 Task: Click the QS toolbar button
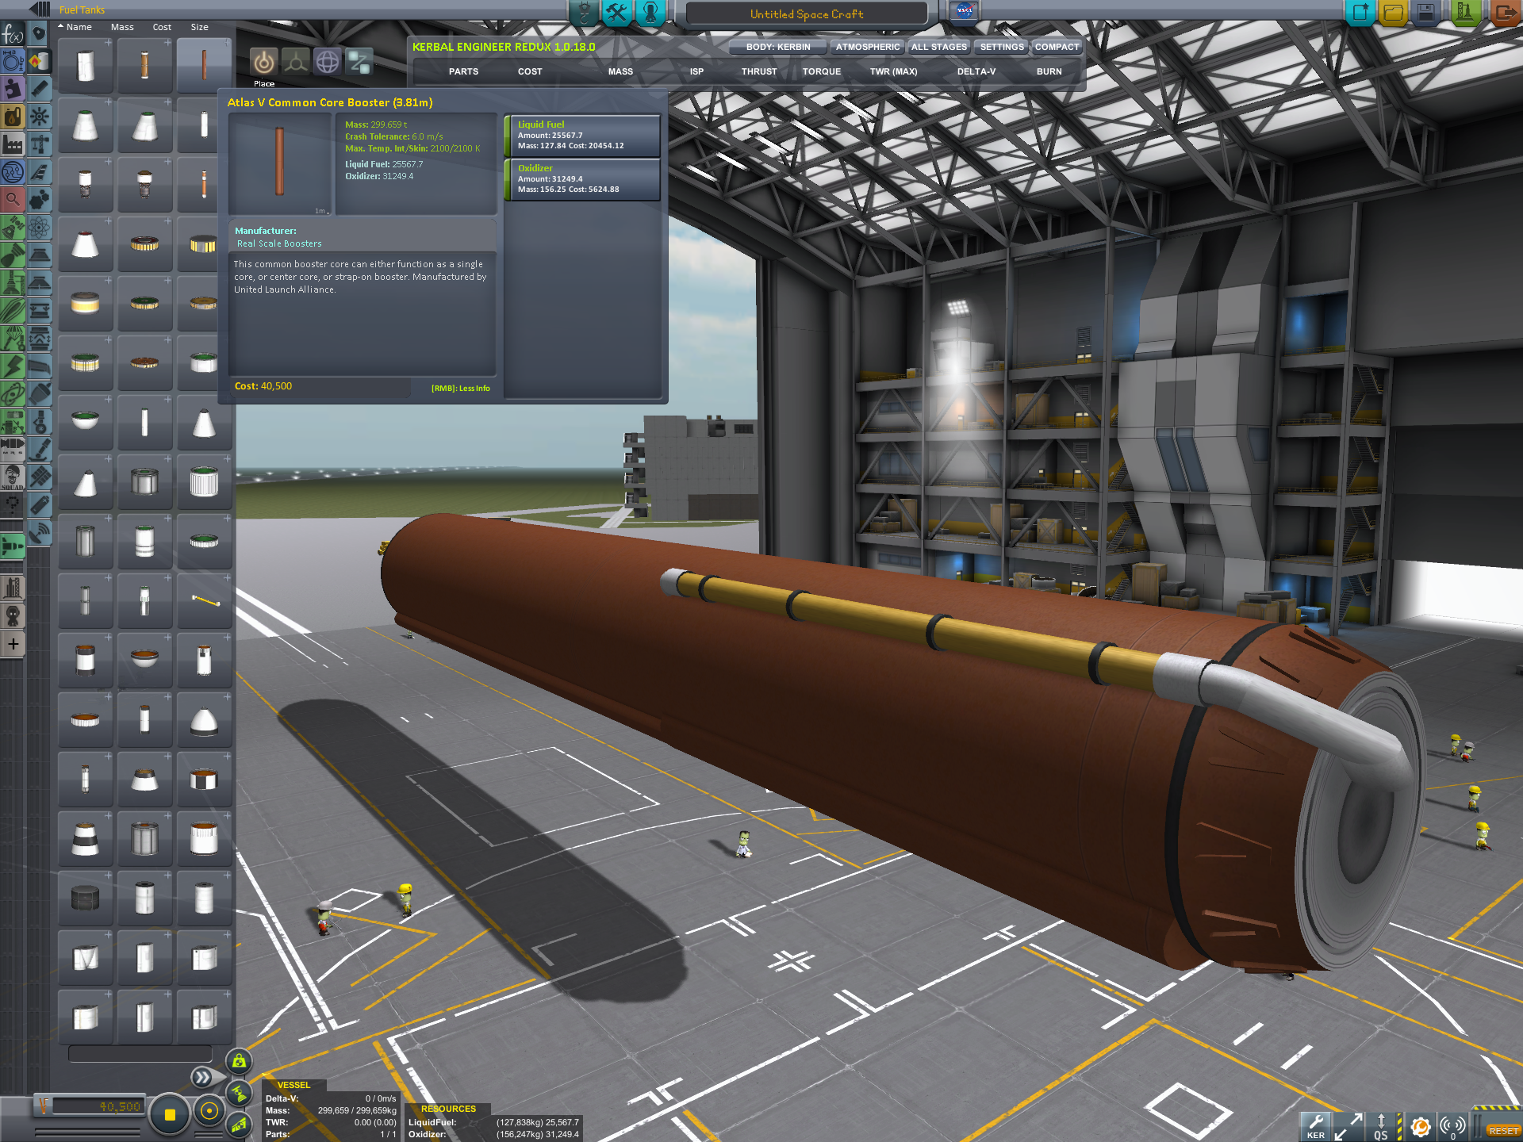tap(1381, 1126)
